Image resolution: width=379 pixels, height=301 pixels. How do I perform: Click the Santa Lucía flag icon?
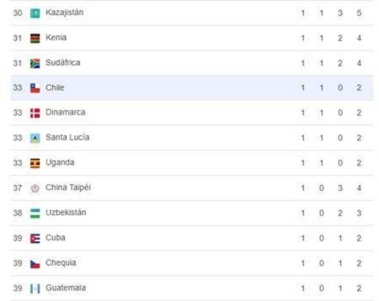click(35, 138)
